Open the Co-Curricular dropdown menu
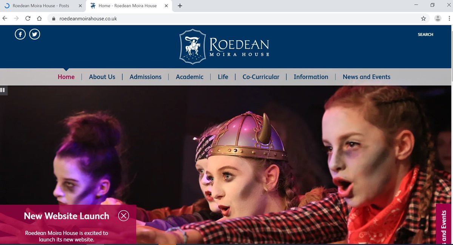The height and width of the screenshot is (245, 453). pyautogui.click(x=261, y=77)
